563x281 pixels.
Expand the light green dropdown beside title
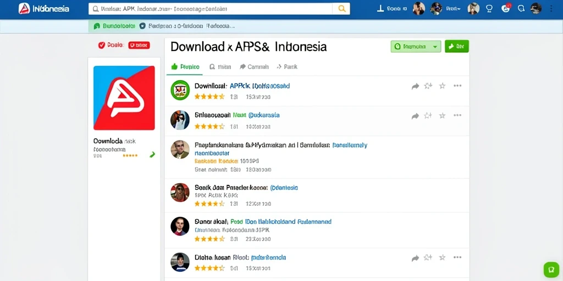click(x=416, y=46)
